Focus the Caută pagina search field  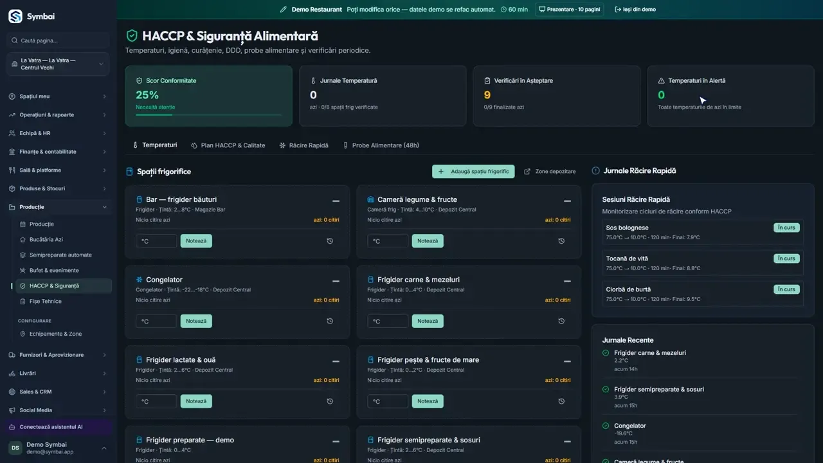pos(58,41)
